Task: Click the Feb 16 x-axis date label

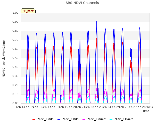Action: (x=38, y=107)
